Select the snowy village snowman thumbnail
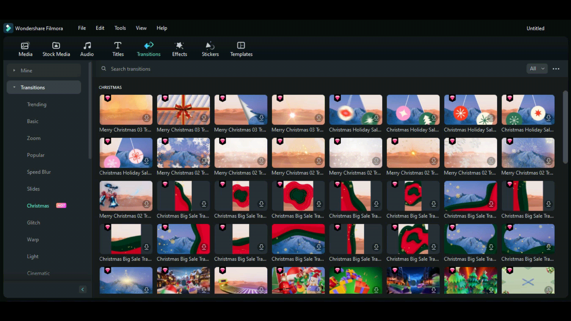Screen dimensions: 571x321 tap(183, 280)
